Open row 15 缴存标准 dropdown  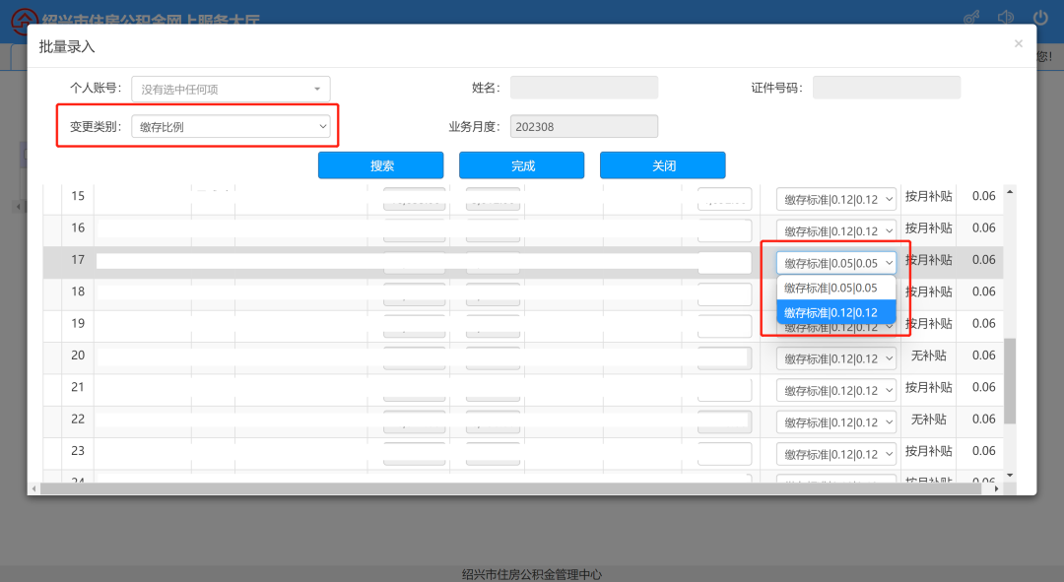(836, 199)
